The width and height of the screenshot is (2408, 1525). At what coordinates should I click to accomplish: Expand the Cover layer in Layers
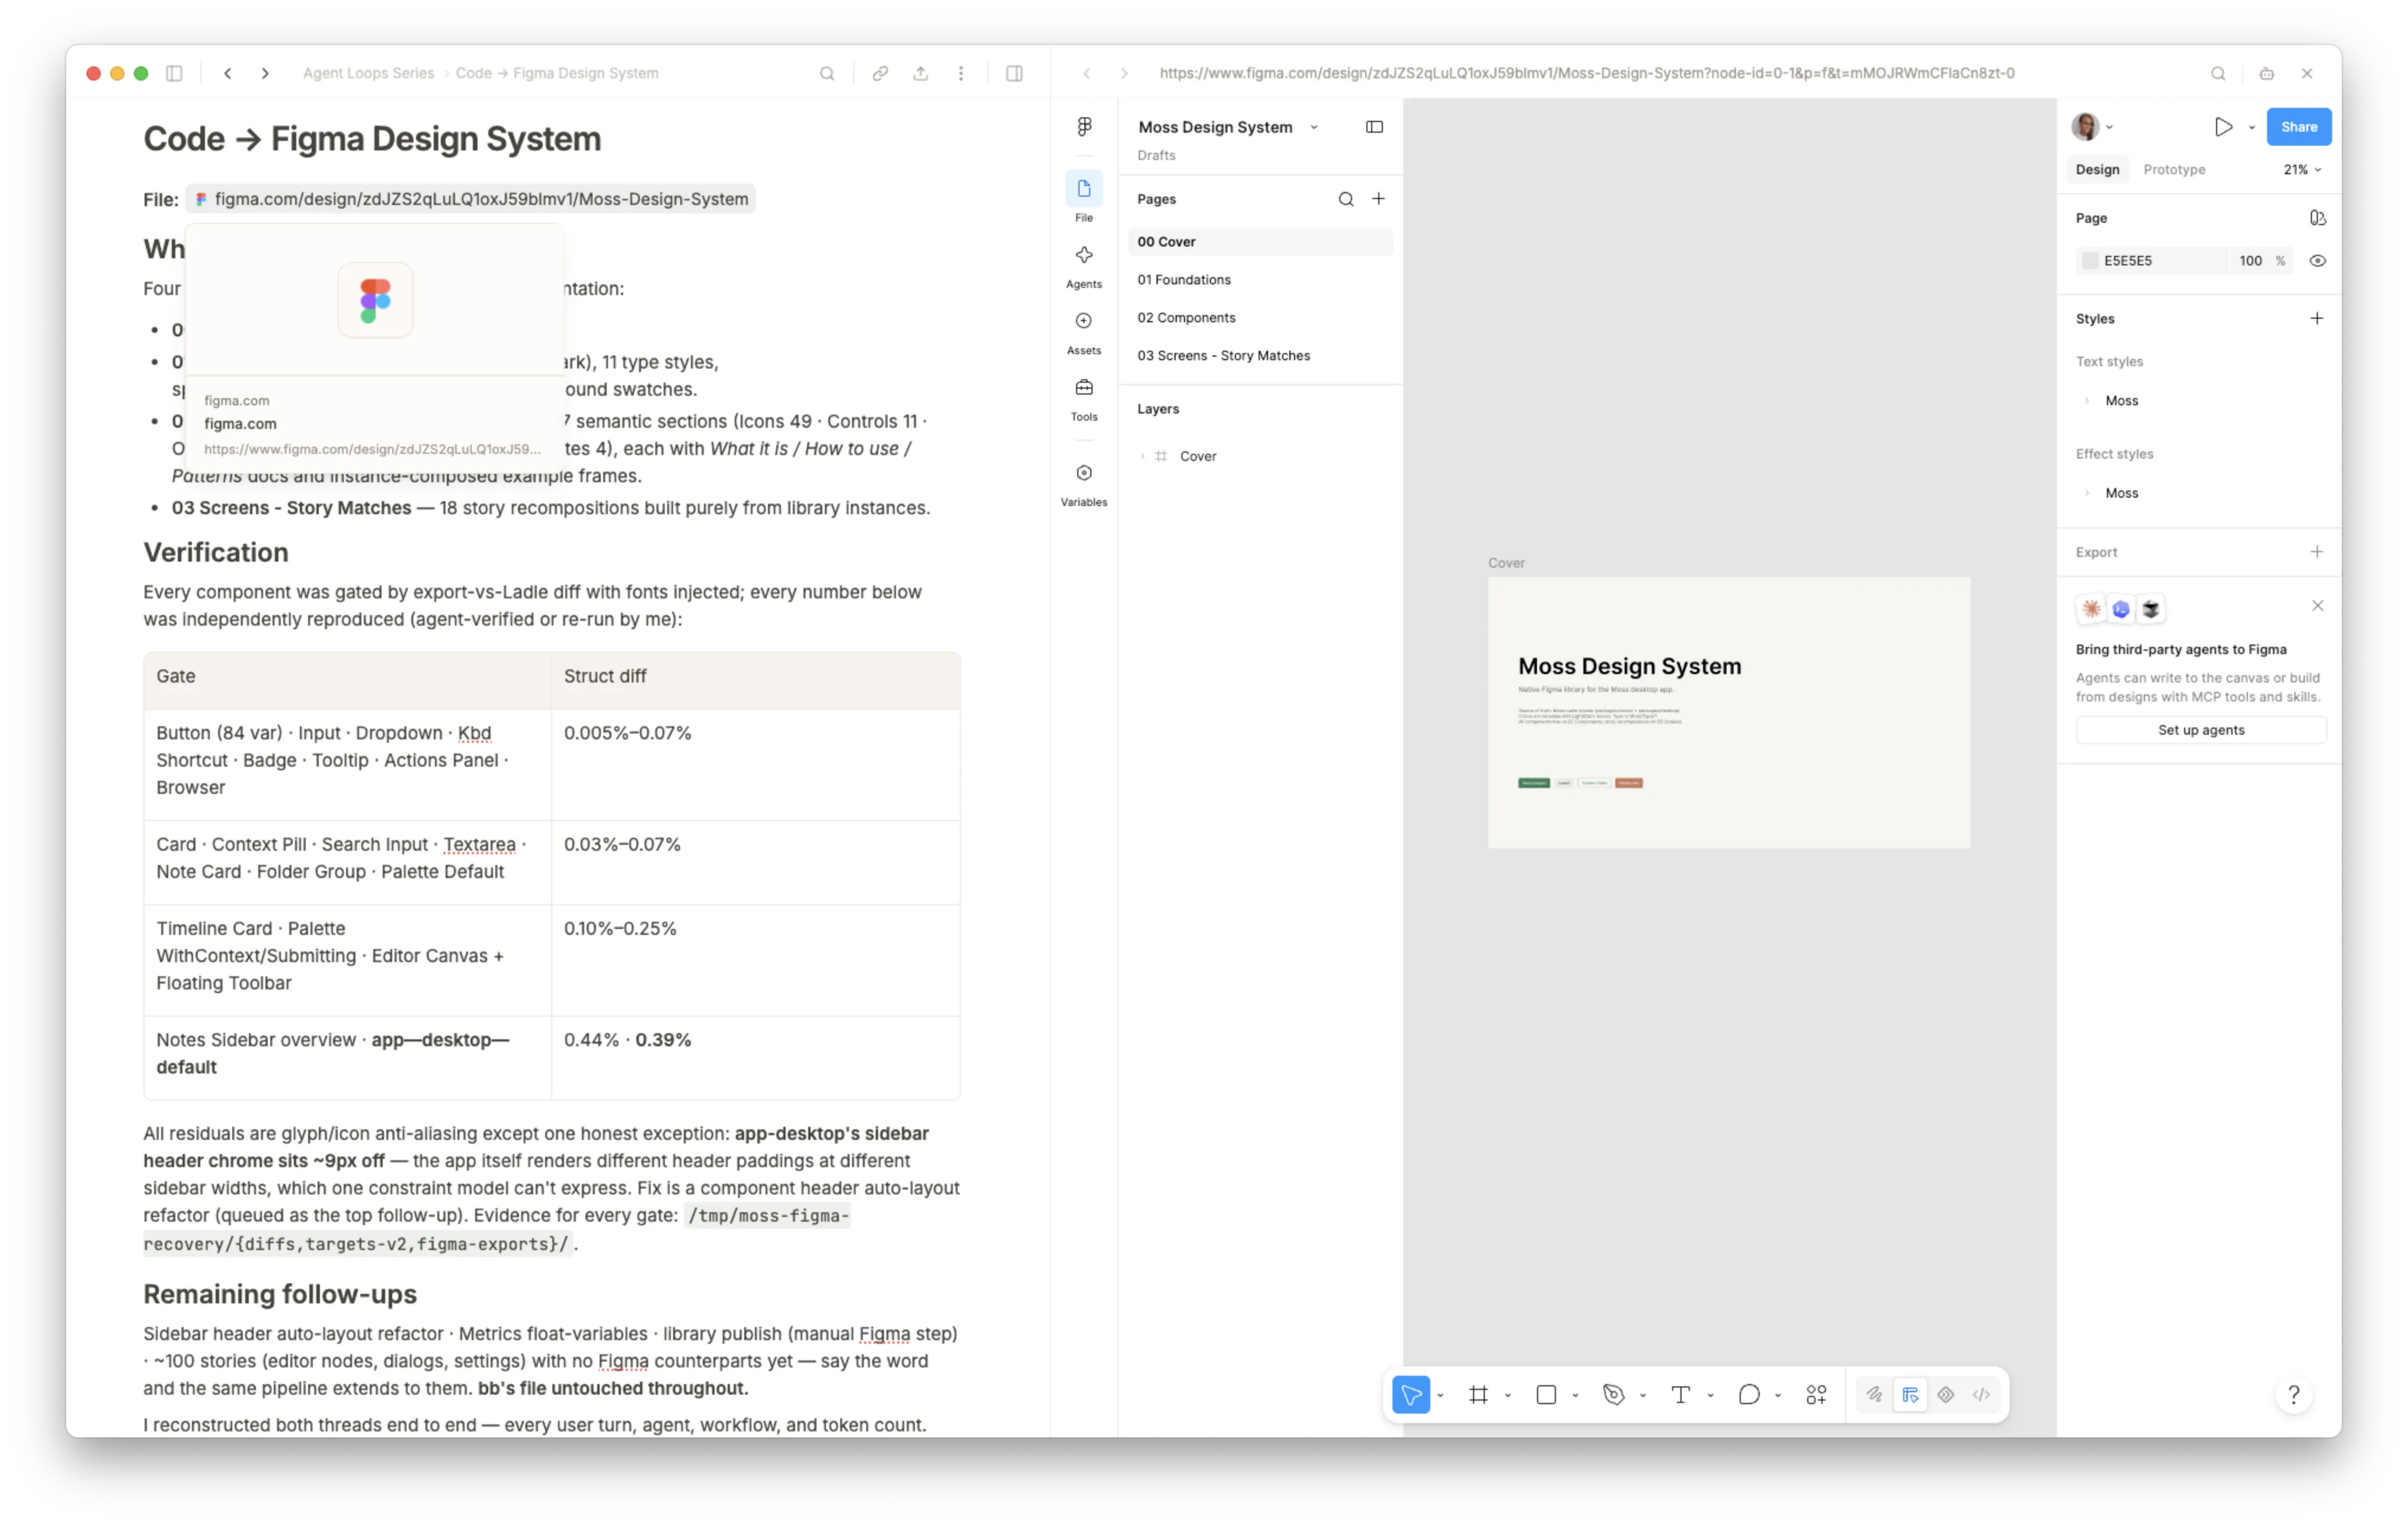[x=1142, y=456]
